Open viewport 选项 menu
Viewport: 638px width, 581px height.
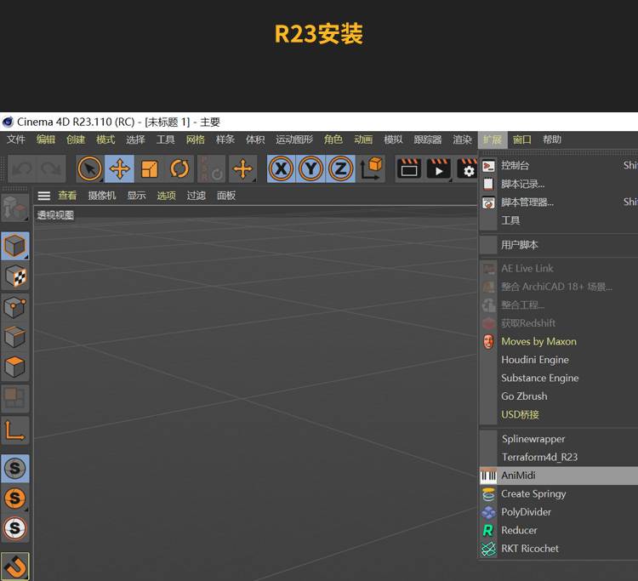166,196
